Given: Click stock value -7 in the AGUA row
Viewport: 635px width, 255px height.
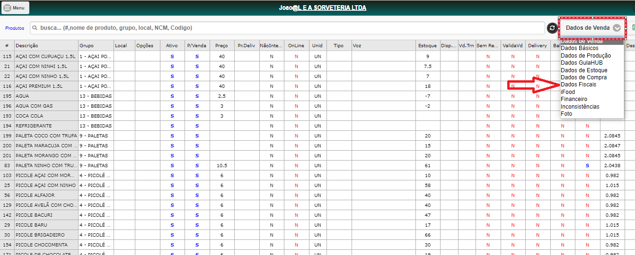Looking at the screenshot, I should pos(427,96).
